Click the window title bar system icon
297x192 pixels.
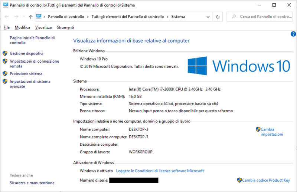click(x=6, y=5)
